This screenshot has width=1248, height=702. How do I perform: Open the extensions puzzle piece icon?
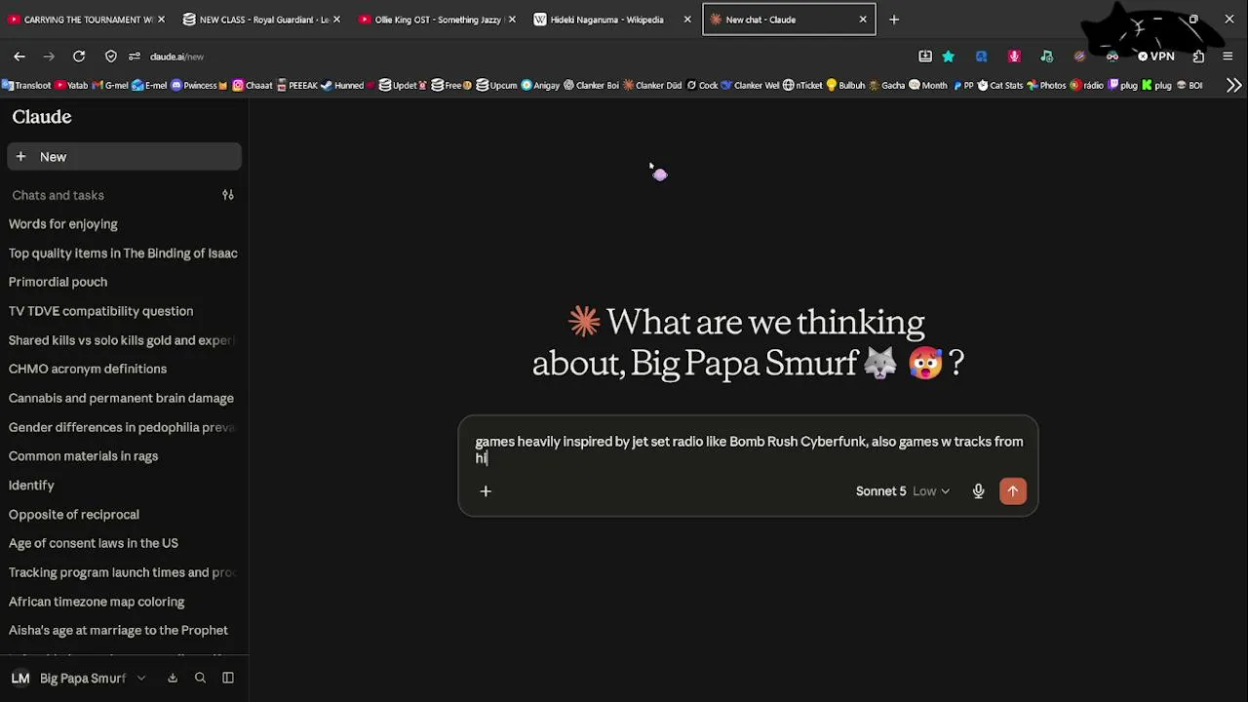point(1198,57)
